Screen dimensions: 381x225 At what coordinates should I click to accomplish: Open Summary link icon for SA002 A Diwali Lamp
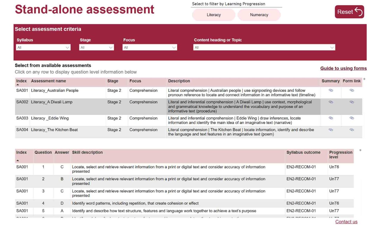[x=331, y=102]
